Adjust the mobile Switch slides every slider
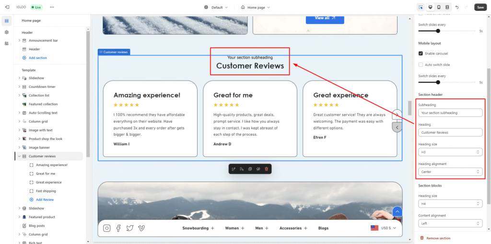Image resolution: width=491 pixels, height=244 pixels. tap(438, 82)
